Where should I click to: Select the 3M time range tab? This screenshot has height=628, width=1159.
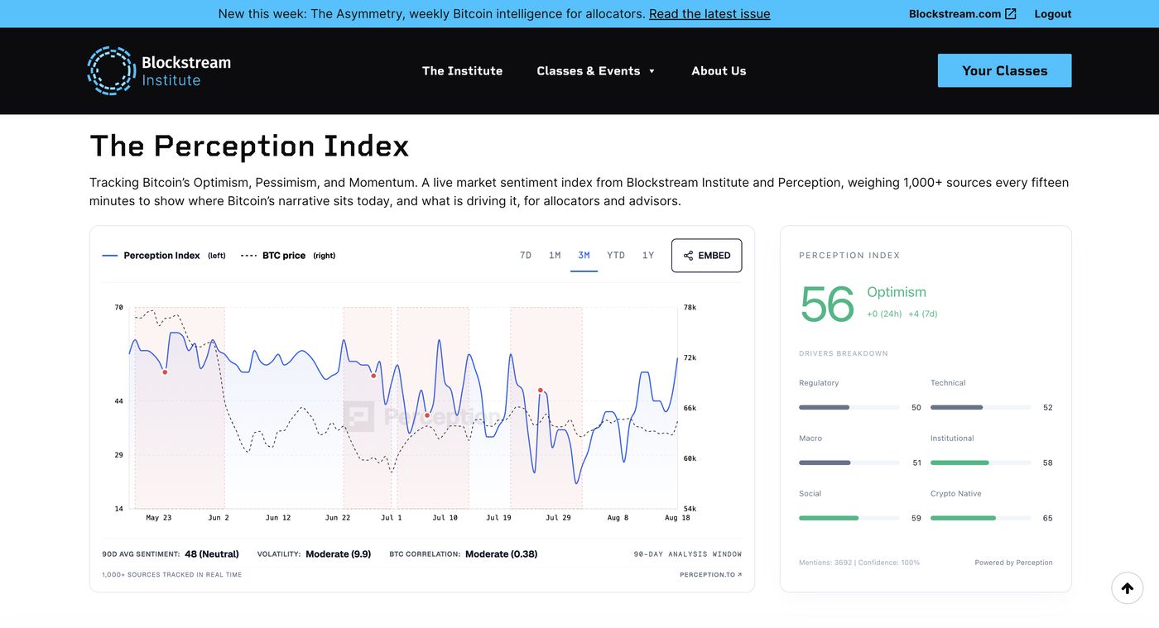click(x=584, y=256)
